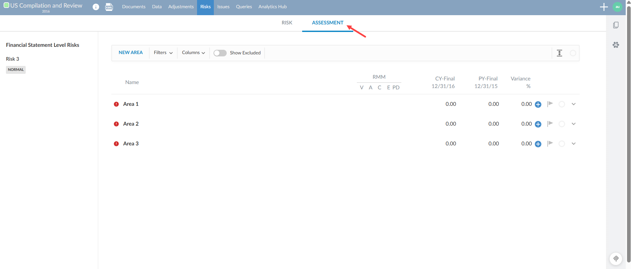Viewport: 631px width, 269px height.
Task: Click Area 2 PY-Final value 0.00
Action: (494, 124)
